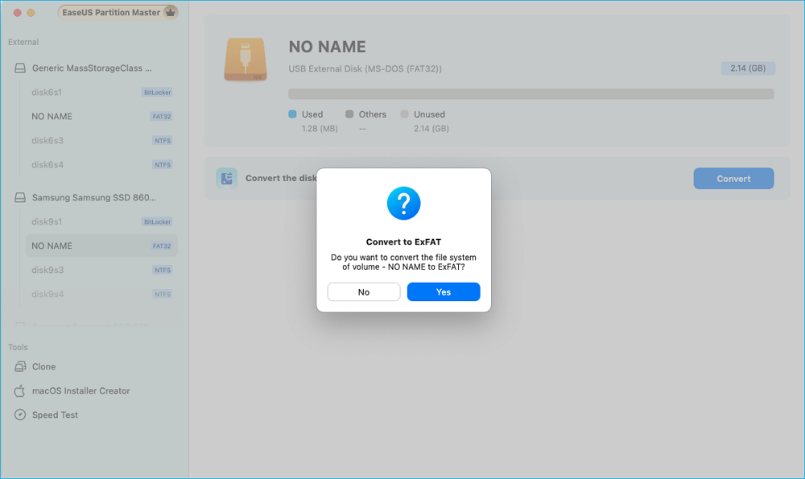Click the orange USB external disk icon
Screen dimensions: 805x479
click(246, 59)
